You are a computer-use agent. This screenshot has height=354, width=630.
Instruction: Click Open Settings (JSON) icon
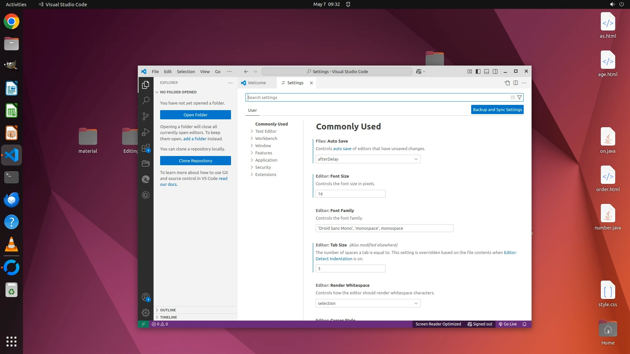point(507,83)
